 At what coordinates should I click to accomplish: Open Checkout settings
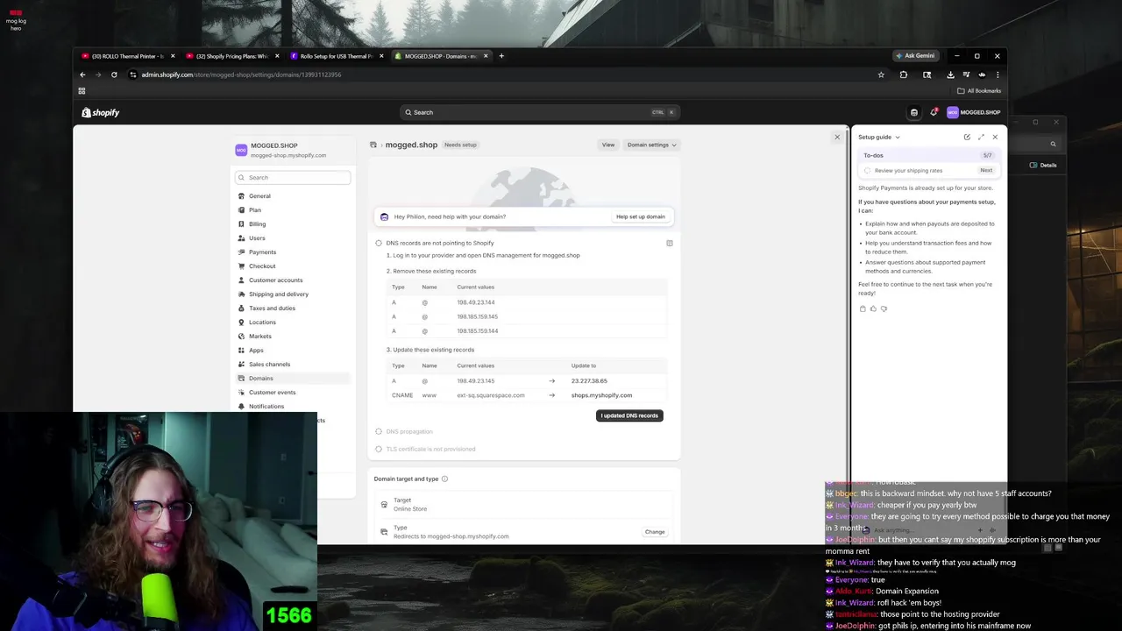click(x=262, y=266)
